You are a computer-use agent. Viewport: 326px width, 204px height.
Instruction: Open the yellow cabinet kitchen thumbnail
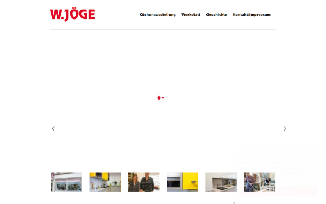click(x=105, y=182)
